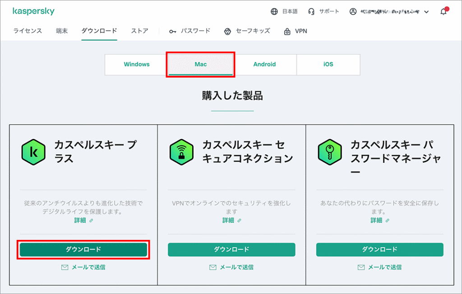Open 詳細 link for カスペルスキー プラス

(x=80, y=220)
